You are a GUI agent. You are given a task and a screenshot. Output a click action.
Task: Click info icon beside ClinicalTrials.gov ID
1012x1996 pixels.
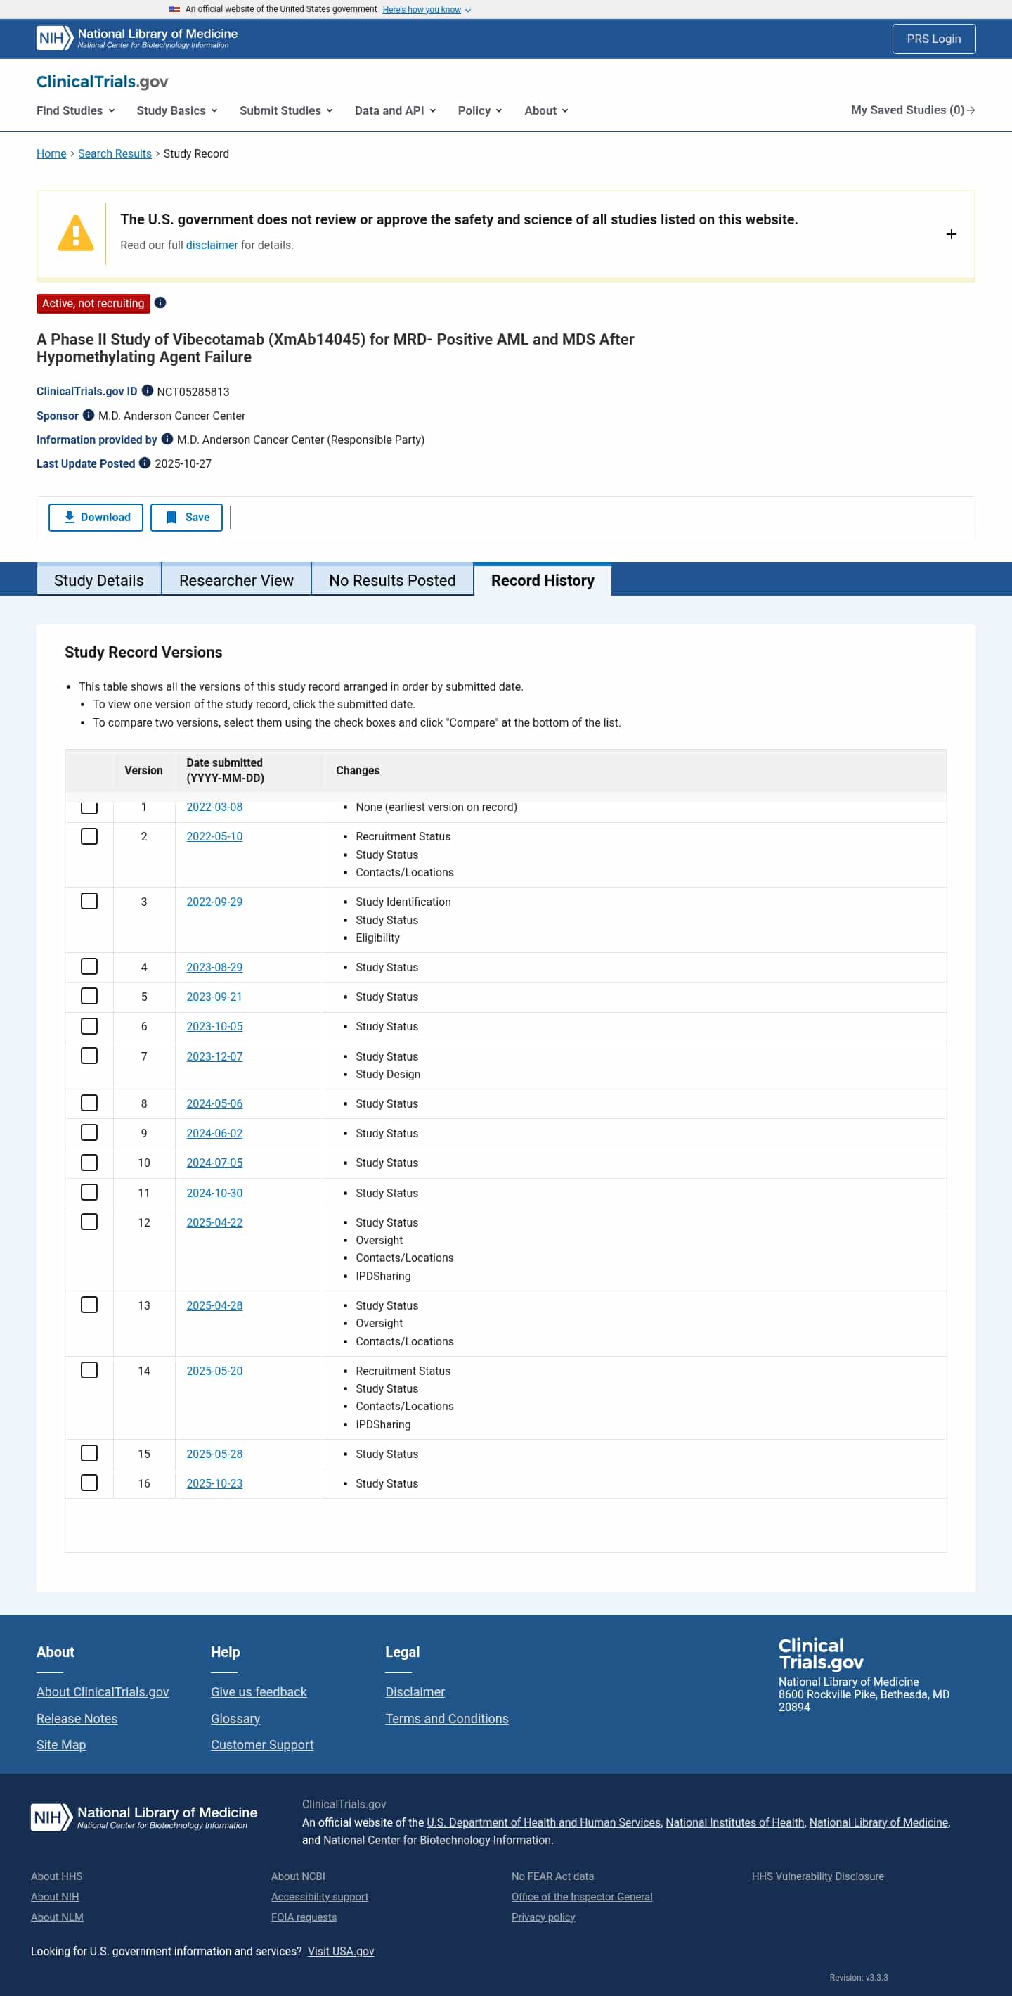(x=147, y=390)
